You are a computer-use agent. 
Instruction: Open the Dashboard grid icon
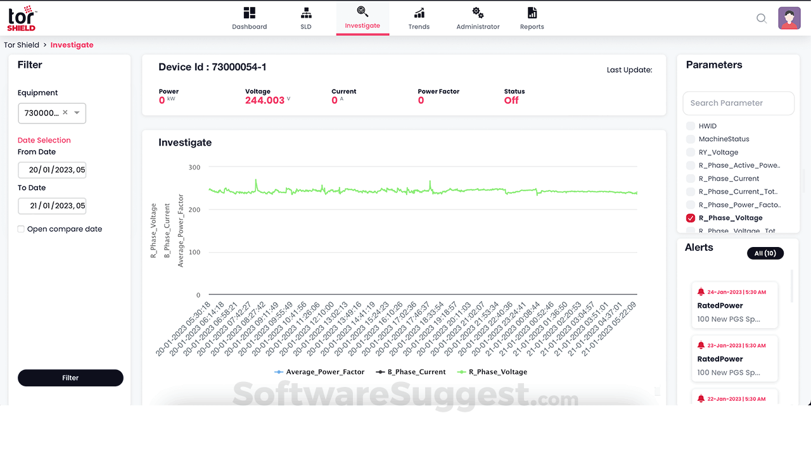point(249,13)
